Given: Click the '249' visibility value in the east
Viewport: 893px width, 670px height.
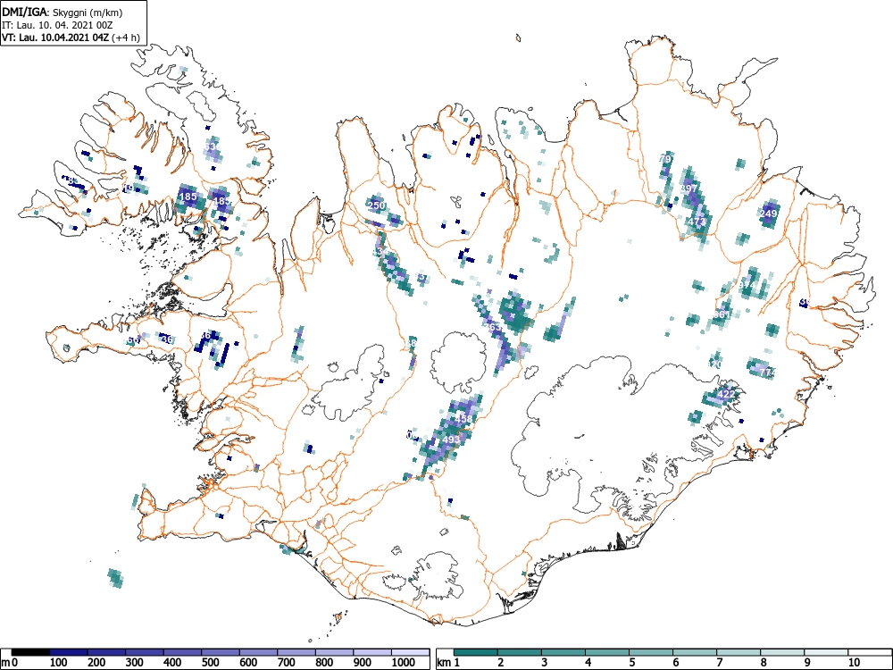Looking at the screenshot, I should coord(768,214).
